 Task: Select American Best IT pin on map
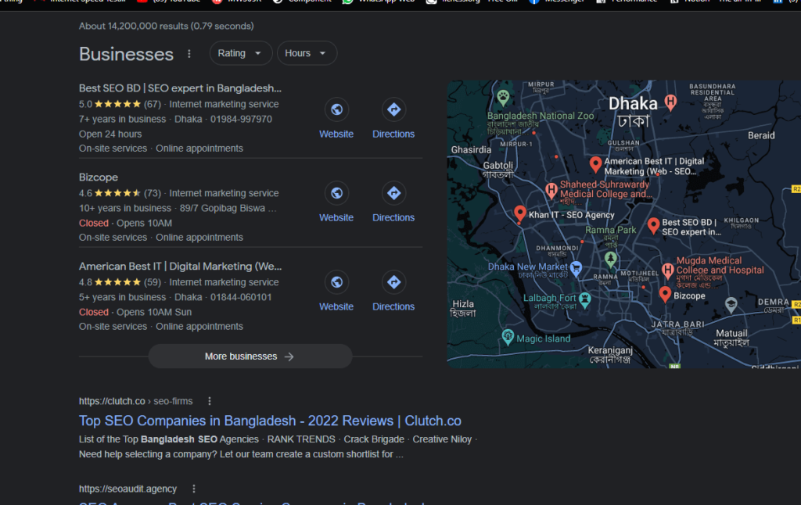pyautogui.click(x=595, y=164)
